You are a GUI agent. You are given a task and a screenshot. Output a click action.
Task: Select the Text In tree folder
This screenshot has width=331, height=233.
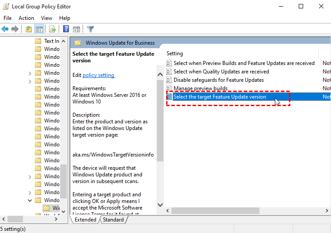[x=52, y=41]
